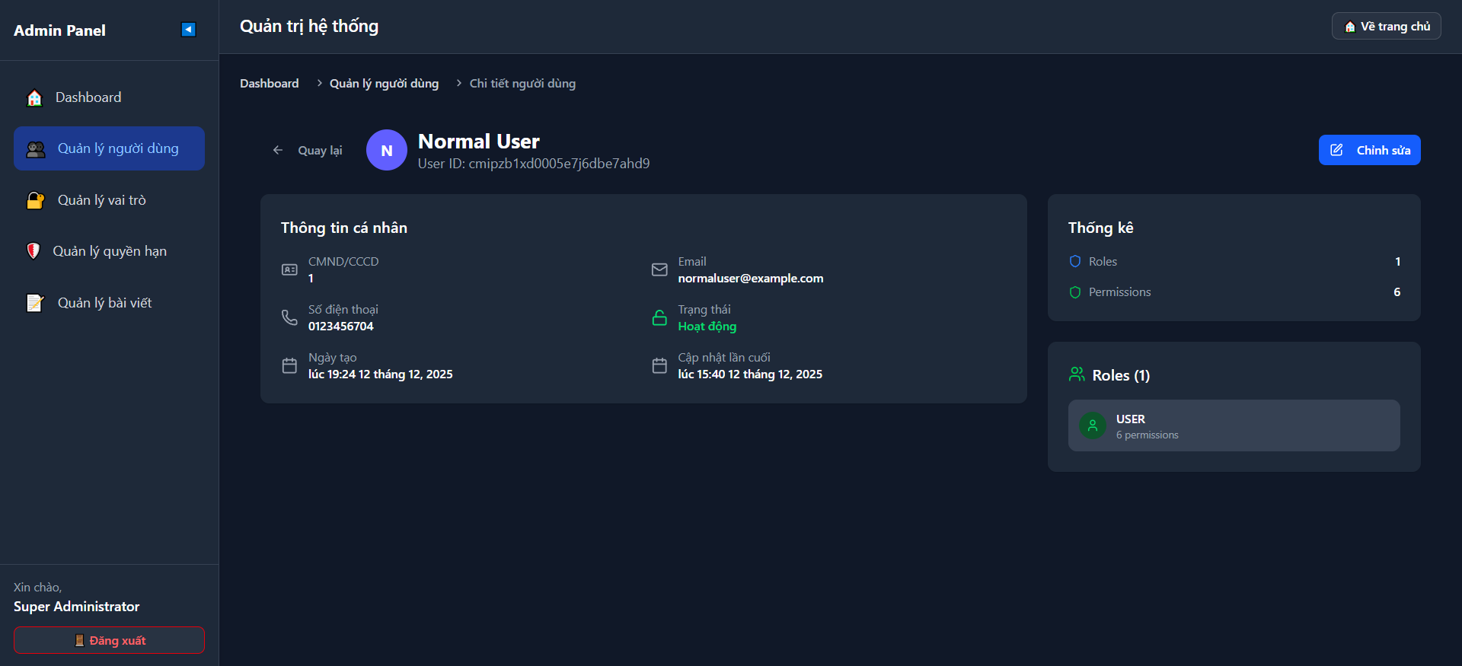The width and height of the screenshot is (1462, 666).
Task: Click the notepad icon for Quản lý bài viết
Action: (36, 303)
